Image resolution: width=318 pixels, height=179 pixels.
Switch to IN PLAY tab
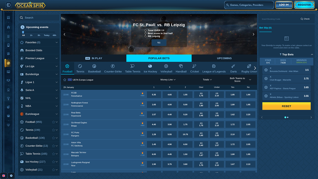pos(93,58)
